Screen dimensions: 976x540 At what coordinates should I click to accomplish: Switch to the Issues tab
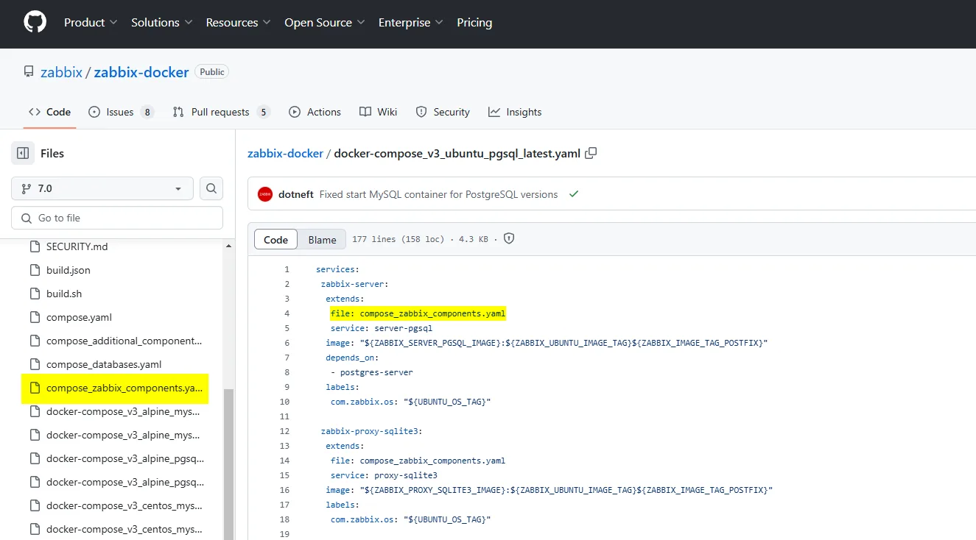click(121, 112)
